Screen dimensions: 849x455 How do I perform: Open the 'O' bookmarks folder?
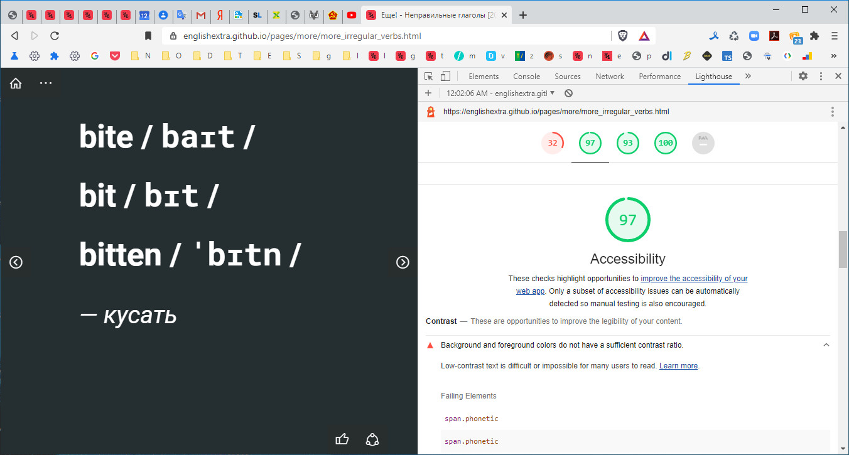coord(172,56)
